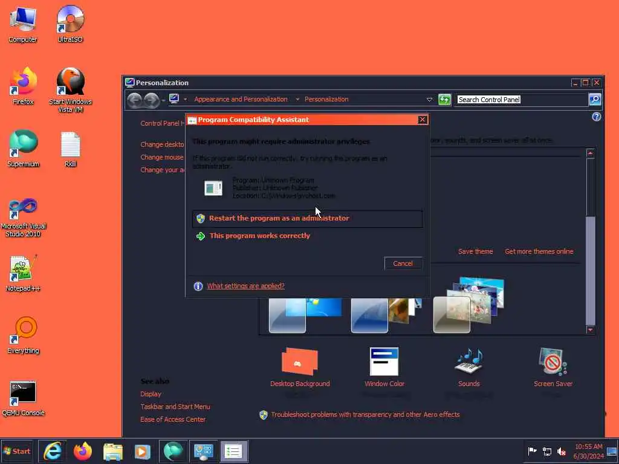Switch to Supermium in the taskbar
Viewport: 619px width, 464px height.
click(173, 451)
